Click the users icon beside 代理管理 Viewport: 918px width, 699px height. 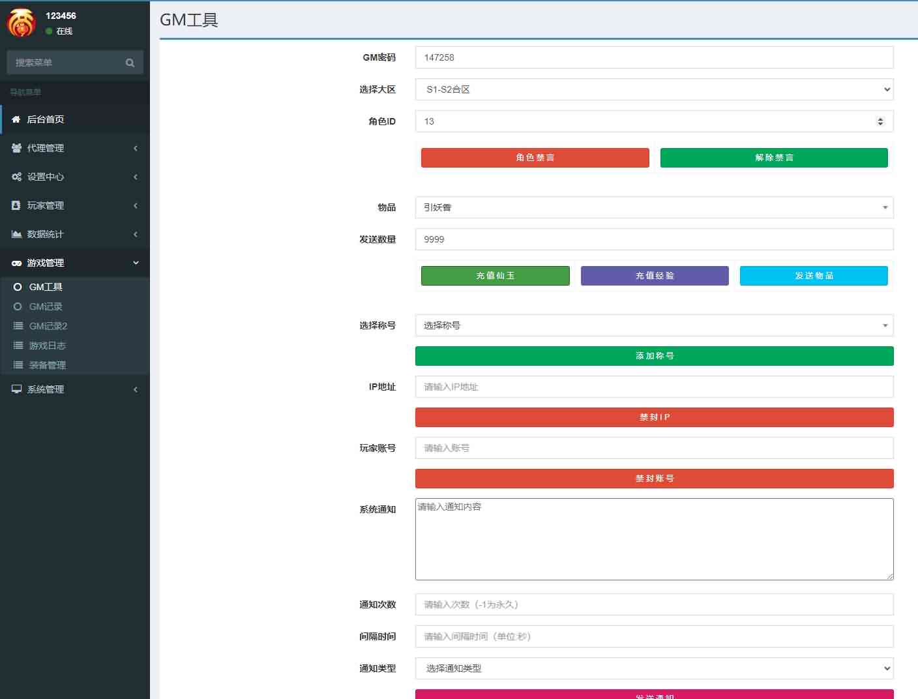[x=16, y=148]
